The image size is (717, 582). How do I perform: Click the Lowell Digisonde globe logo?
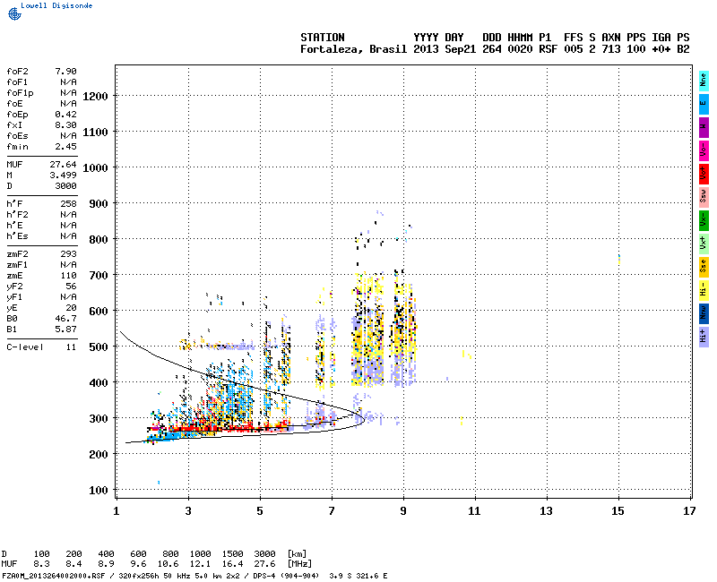coord(14,14)
